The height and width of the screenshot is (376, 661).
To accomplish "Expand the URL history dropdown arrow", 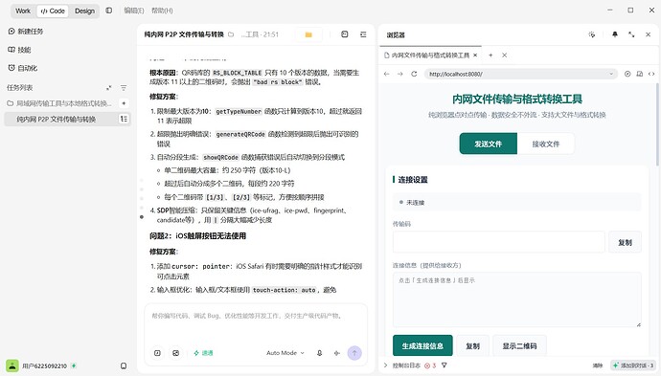I will [611, 74].
